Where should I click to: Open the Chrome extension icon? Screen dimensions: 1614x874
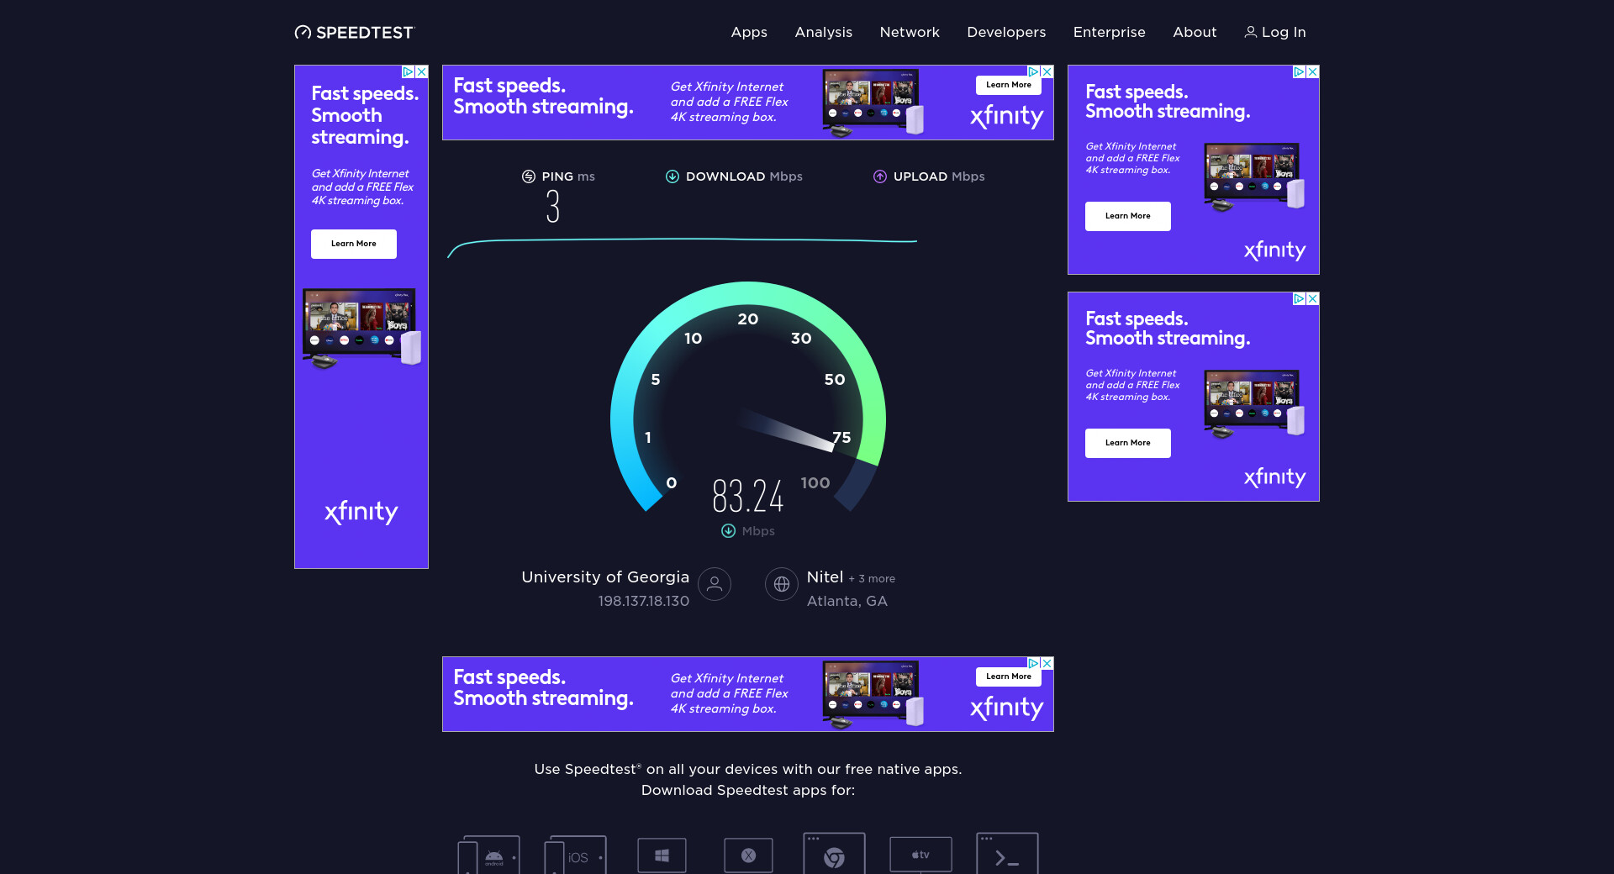[834, 856]
